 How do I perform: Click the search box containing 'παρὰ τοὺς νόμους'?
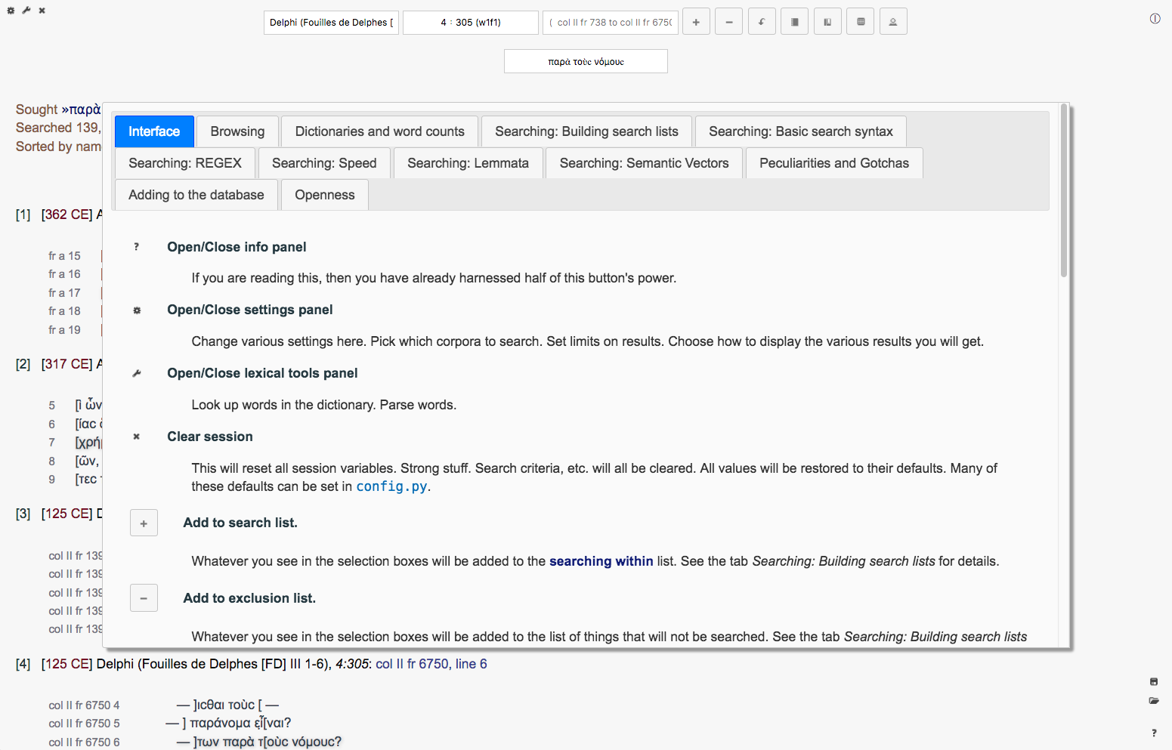point(586,62)
